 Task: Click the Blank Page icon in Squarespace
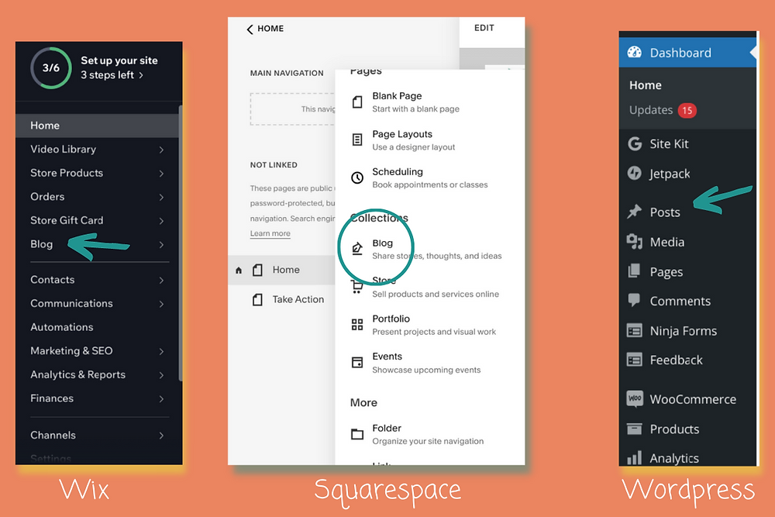click(x=356, y=102)
